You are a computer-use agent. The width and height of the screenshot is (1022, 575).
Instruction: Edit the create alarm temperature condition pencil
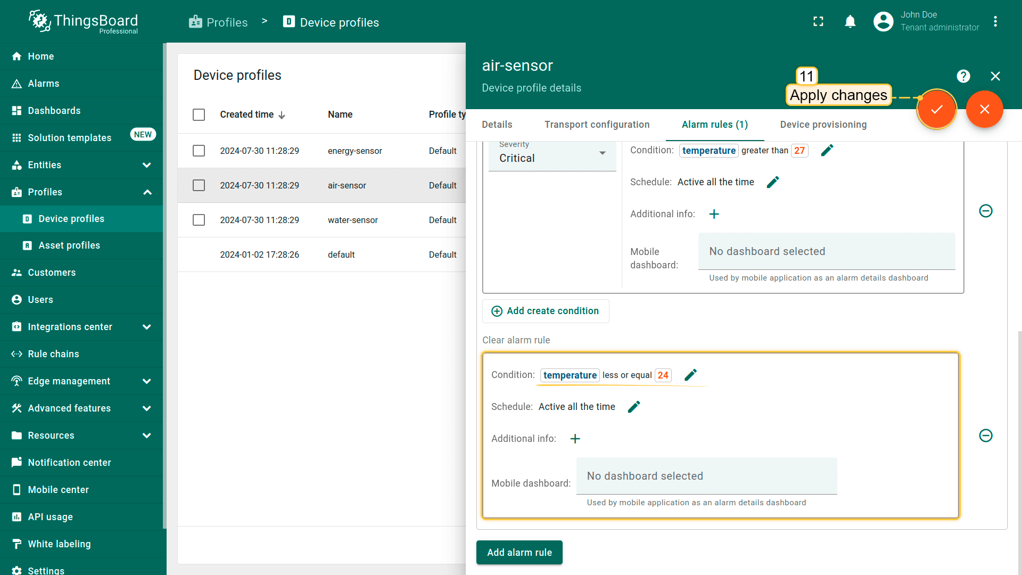tap(827, 151)
